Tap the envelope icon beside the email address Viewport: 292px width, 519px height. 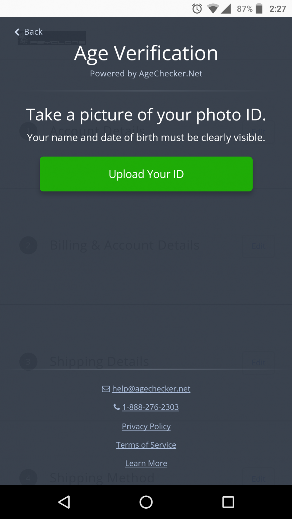click(106, 389)
